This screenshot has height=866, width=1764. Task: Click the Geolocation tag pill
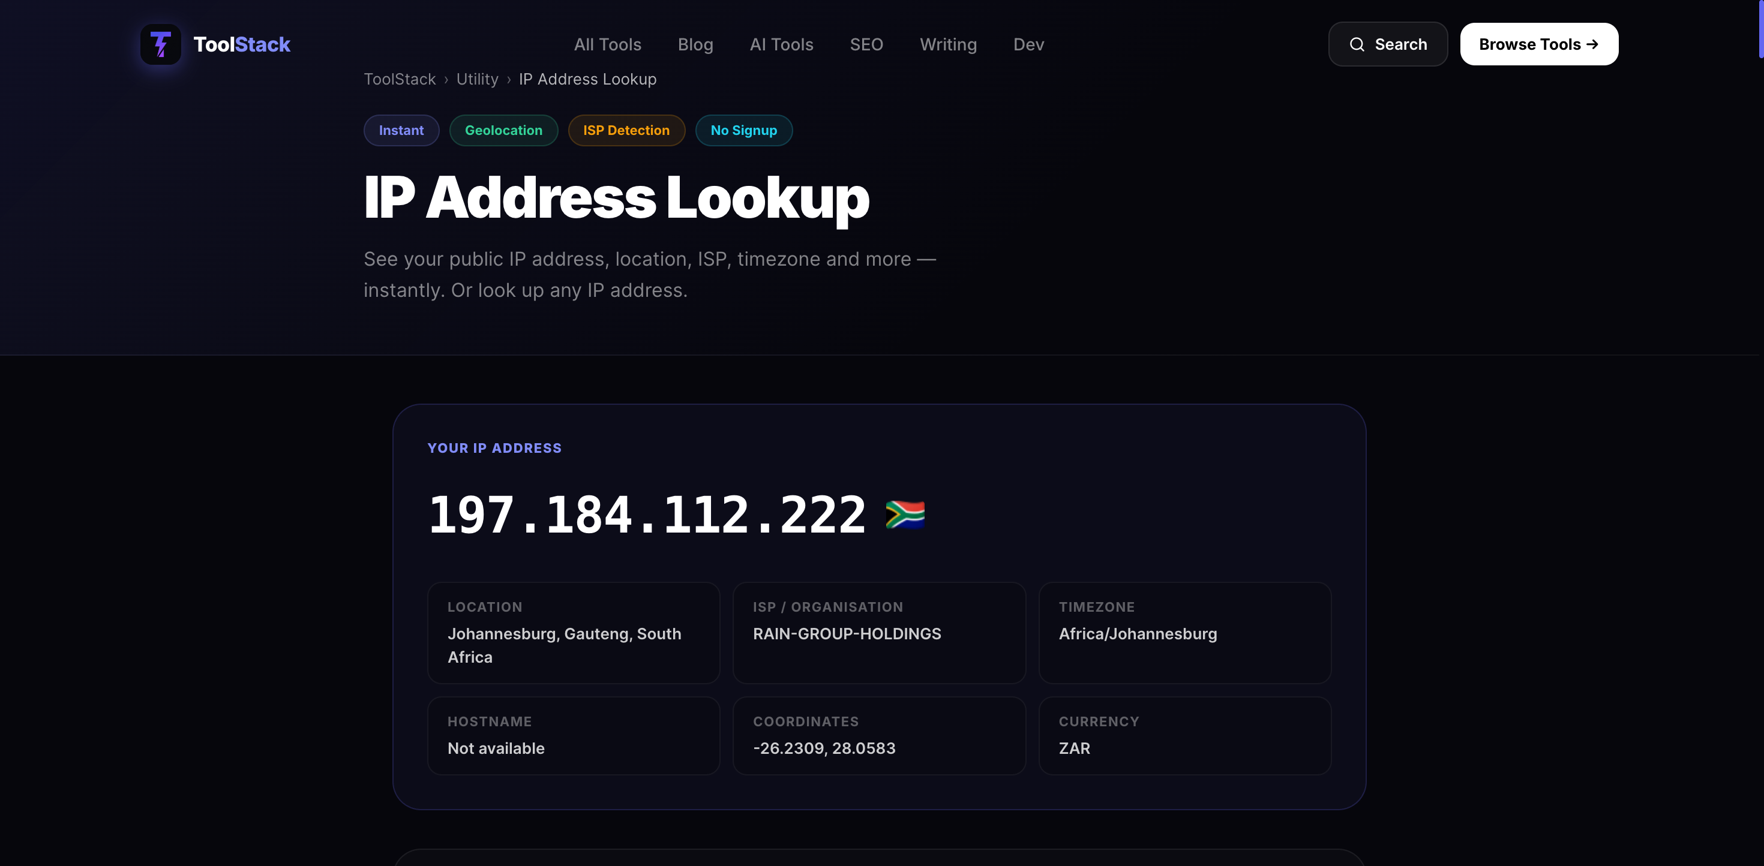point(503,130)
